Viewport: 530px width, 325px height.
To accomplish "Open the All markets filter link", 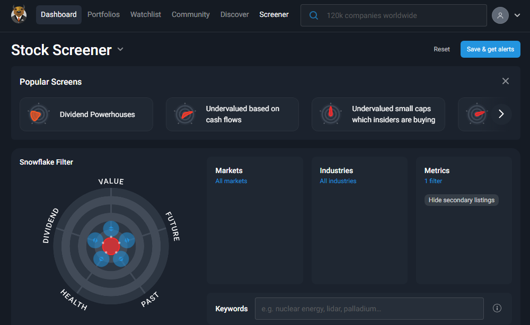I will click(231, 180).
